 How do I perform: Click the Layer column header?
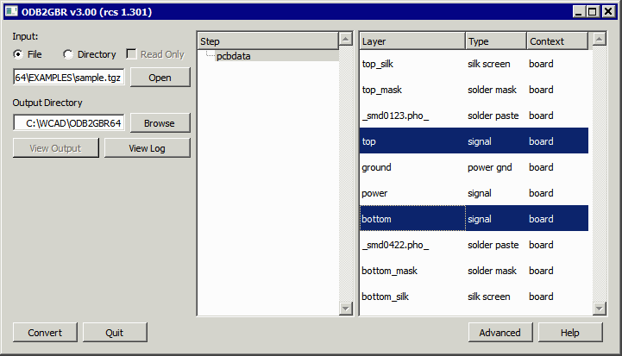[x=412, y=41]
